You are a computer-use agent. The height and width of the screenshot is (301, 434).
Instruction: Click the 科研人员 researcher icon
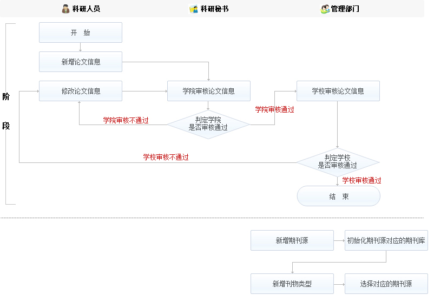(x=65, y=9)
